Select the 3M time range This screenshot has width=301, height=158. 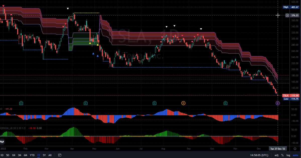point(19,155)
